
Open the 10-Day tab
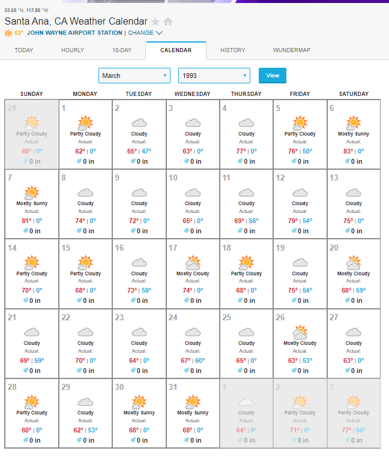(x=121, y=50)
